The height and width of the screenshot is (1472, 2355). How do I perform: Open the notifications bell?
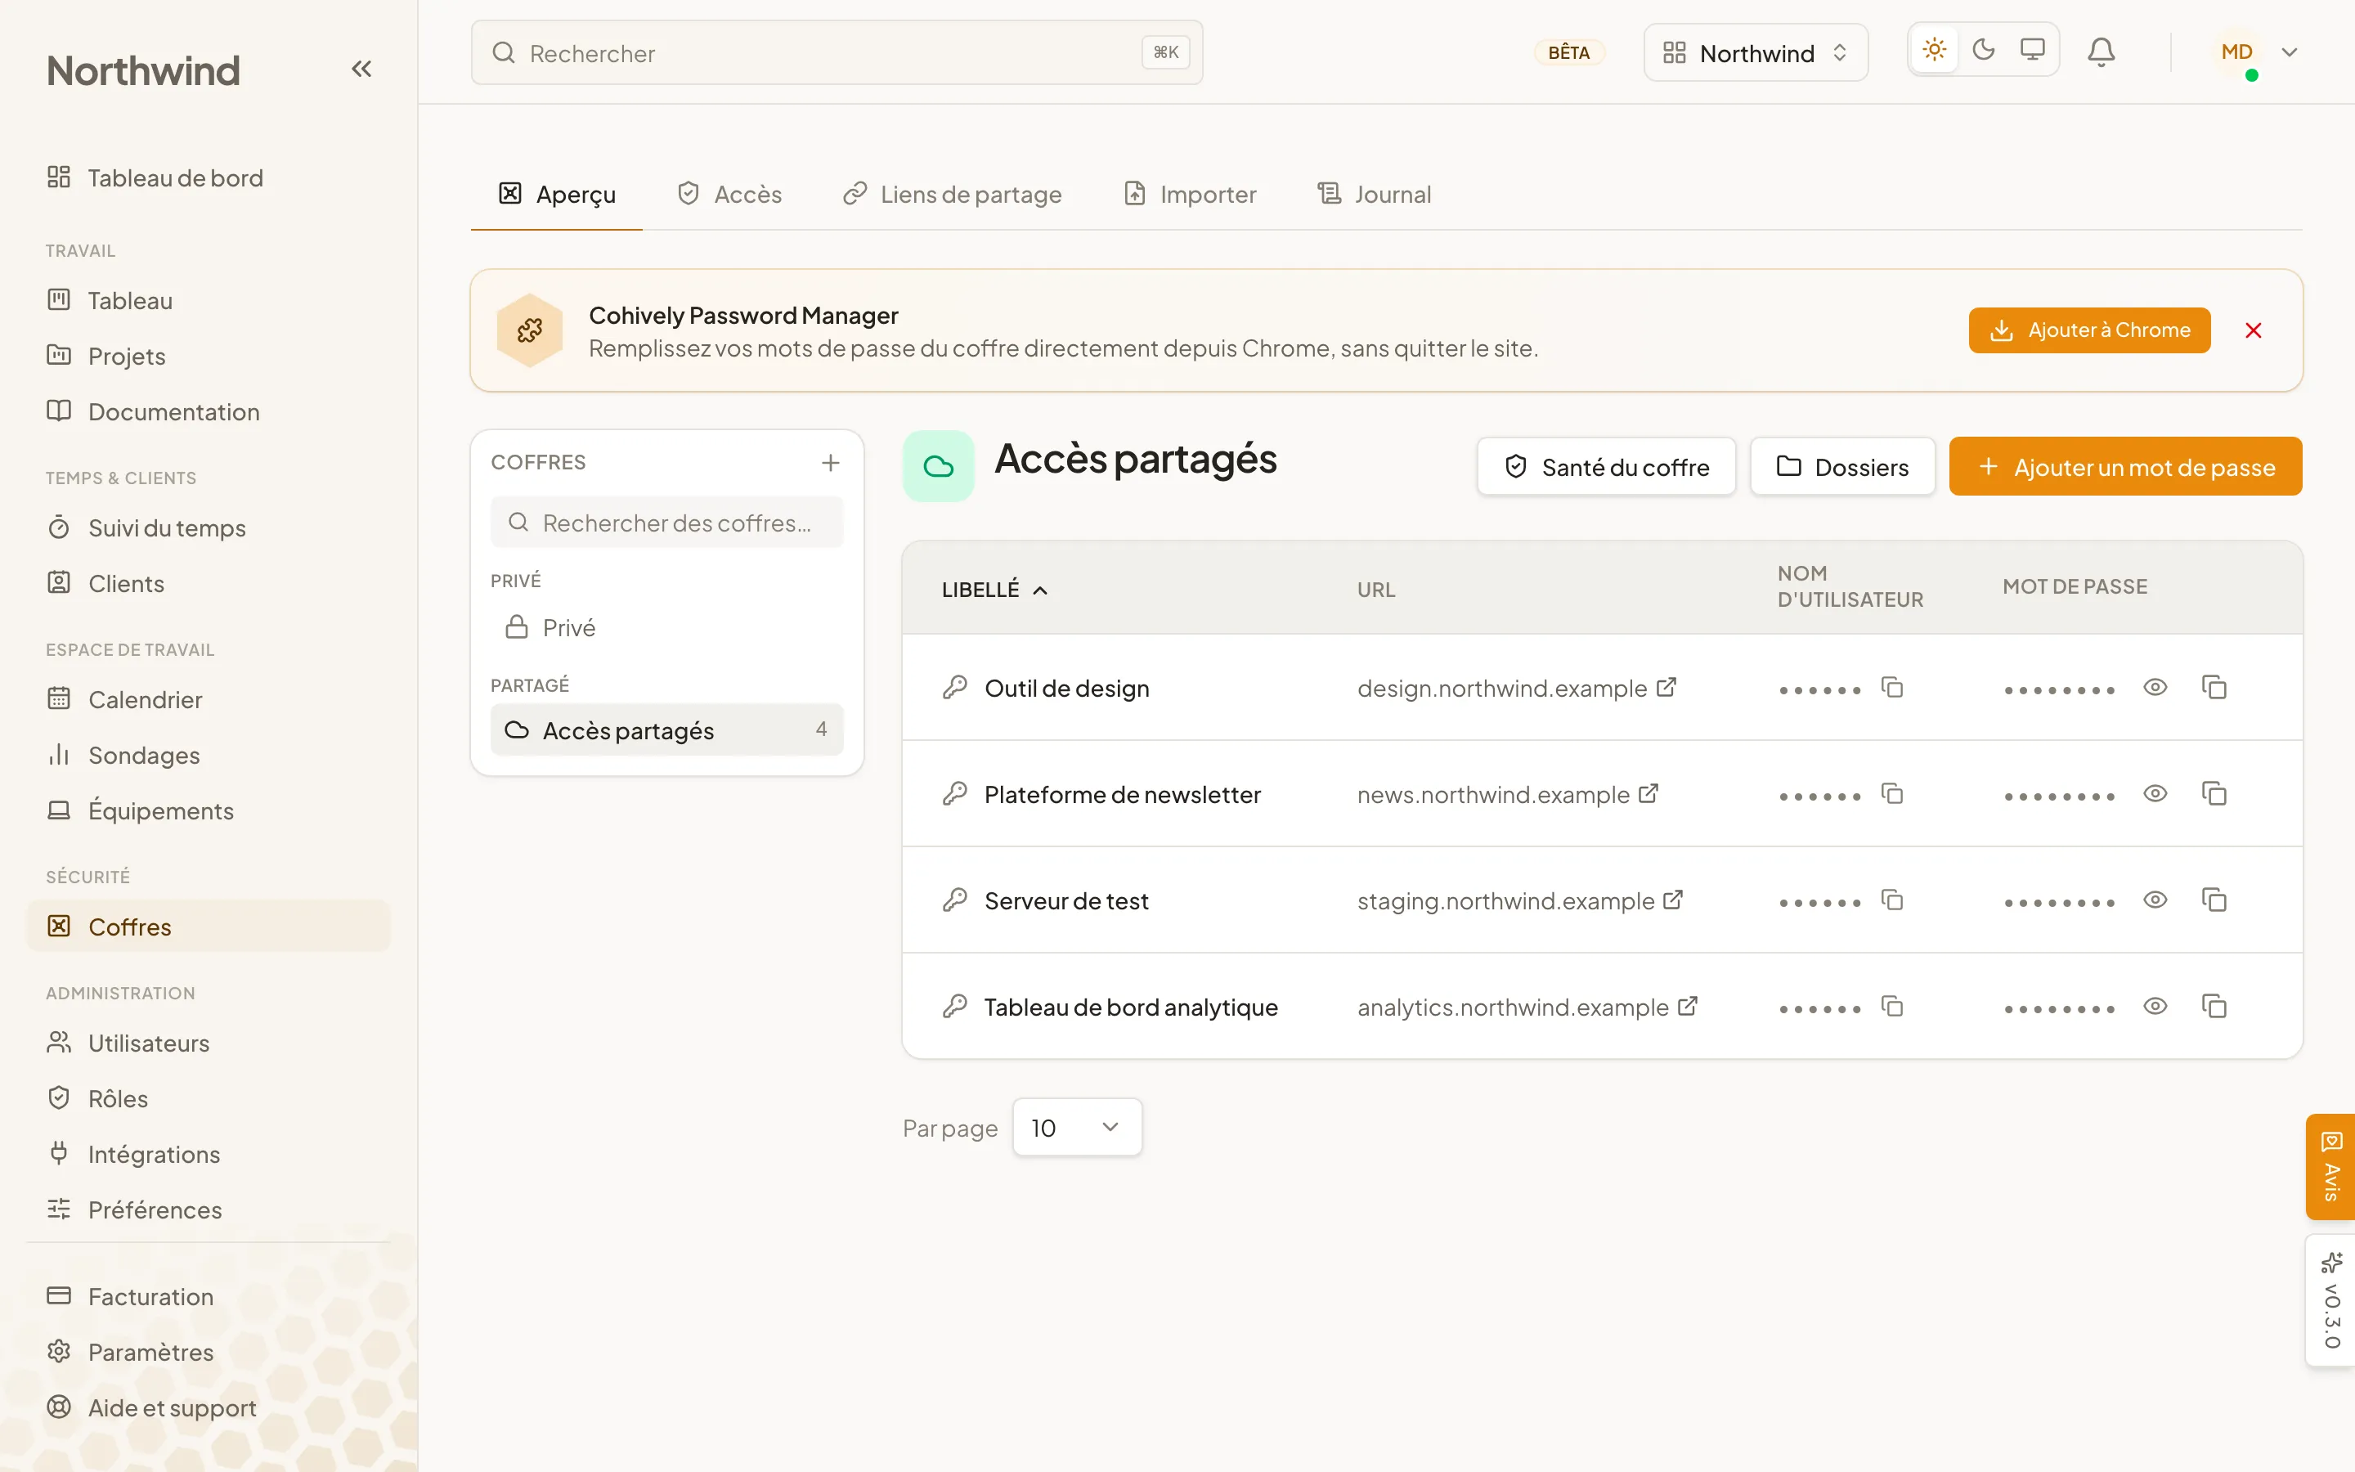pyautogui.click(x=2101, y=52)
